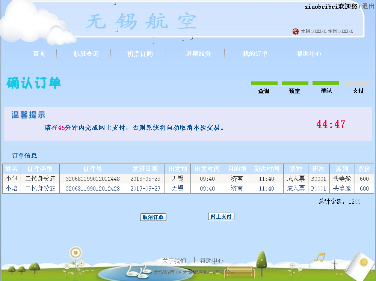Open 关于我们 footer link
The image size is (376, 281).
click(x=174, y=261)
